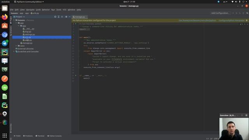The image size is (249, 140).
Task: Click the Guvcview webcam preview window
Action: [x=234, y=126]
